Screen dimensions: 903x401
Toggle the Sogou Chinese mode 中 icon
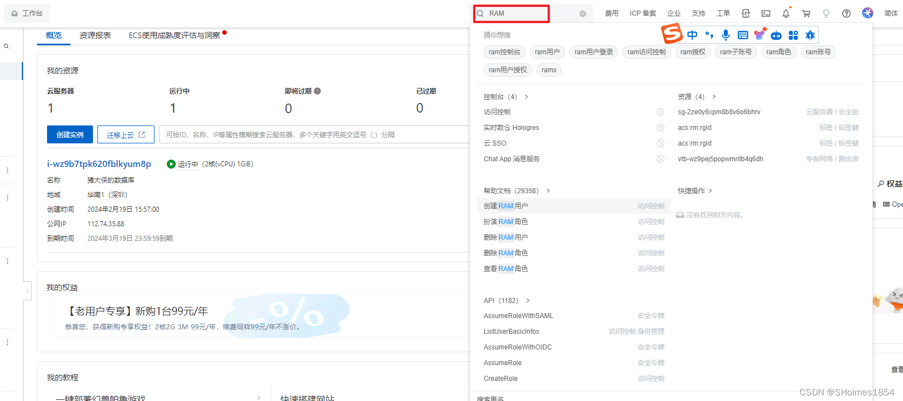click(x=693, y=35)
